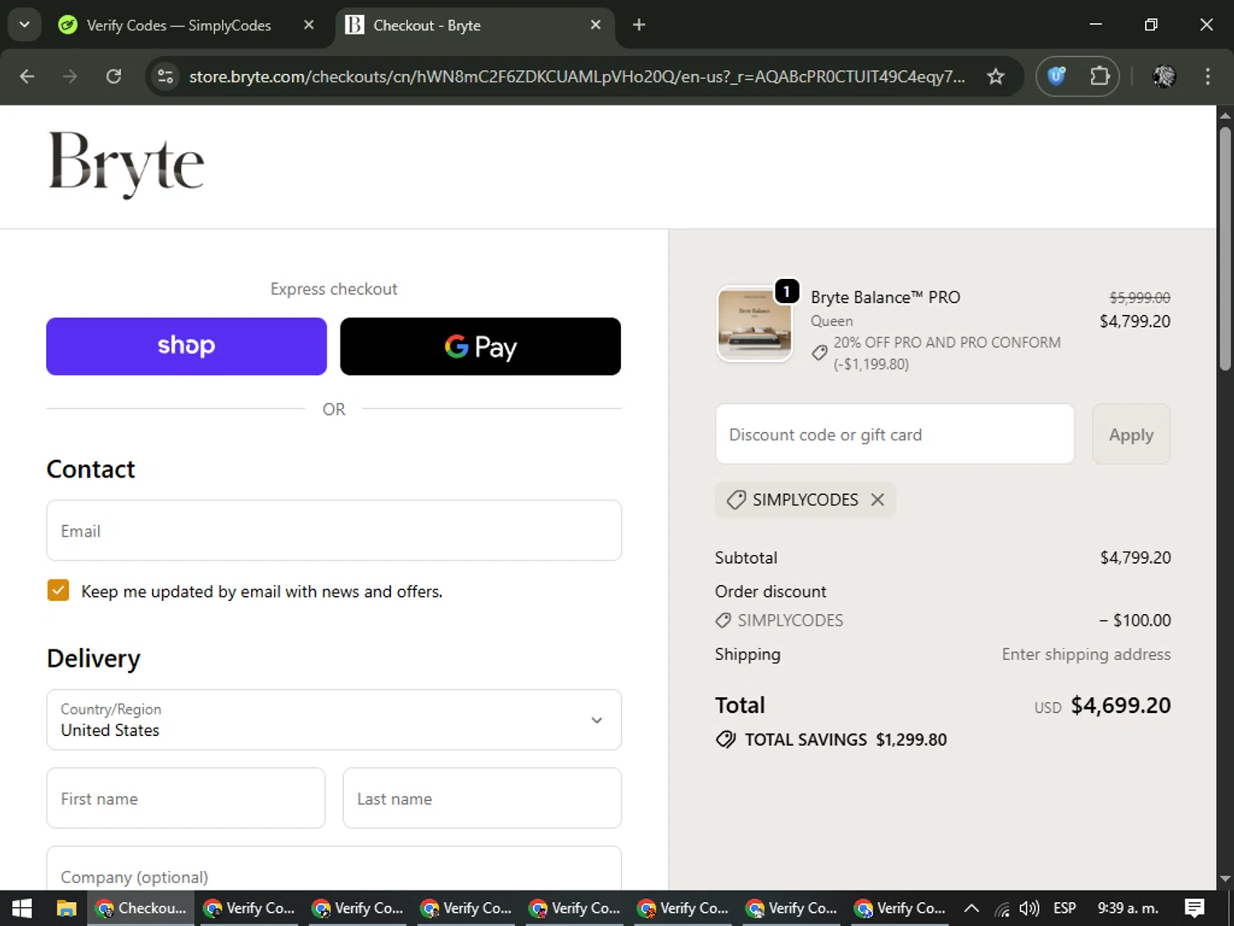
Task: Open the tab search dropdown arrow
Action: pyautogui.click(x=25, y=25)
